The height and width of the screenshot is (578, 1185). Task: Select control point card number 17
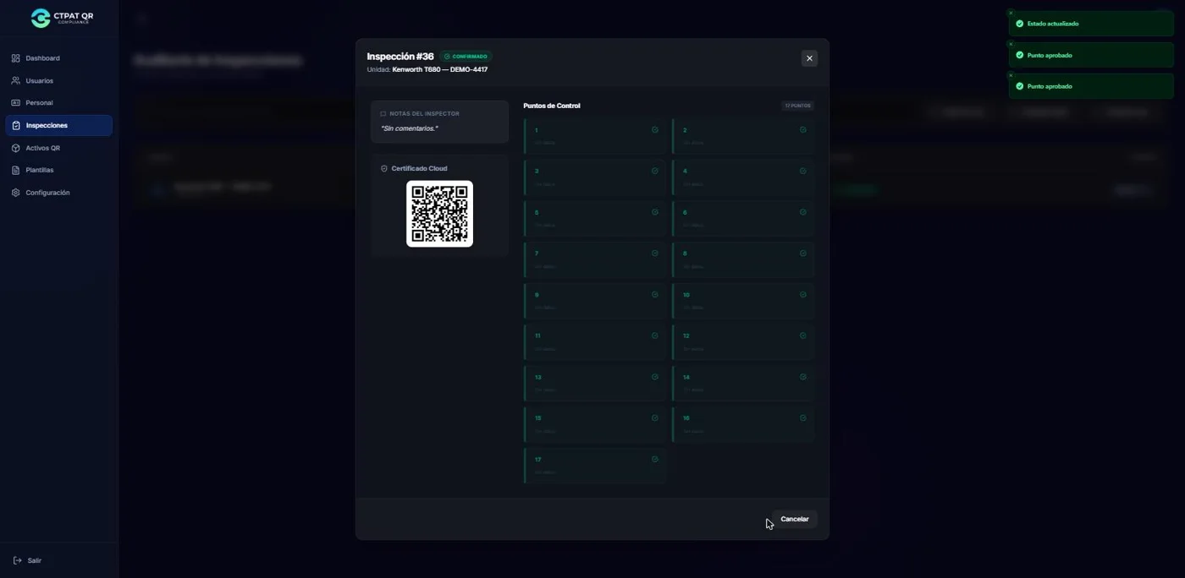click(x=595, y=466)
